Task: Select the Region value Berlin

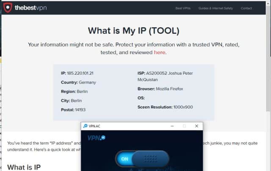Action: pyautogui.click(x=82, y=91)
